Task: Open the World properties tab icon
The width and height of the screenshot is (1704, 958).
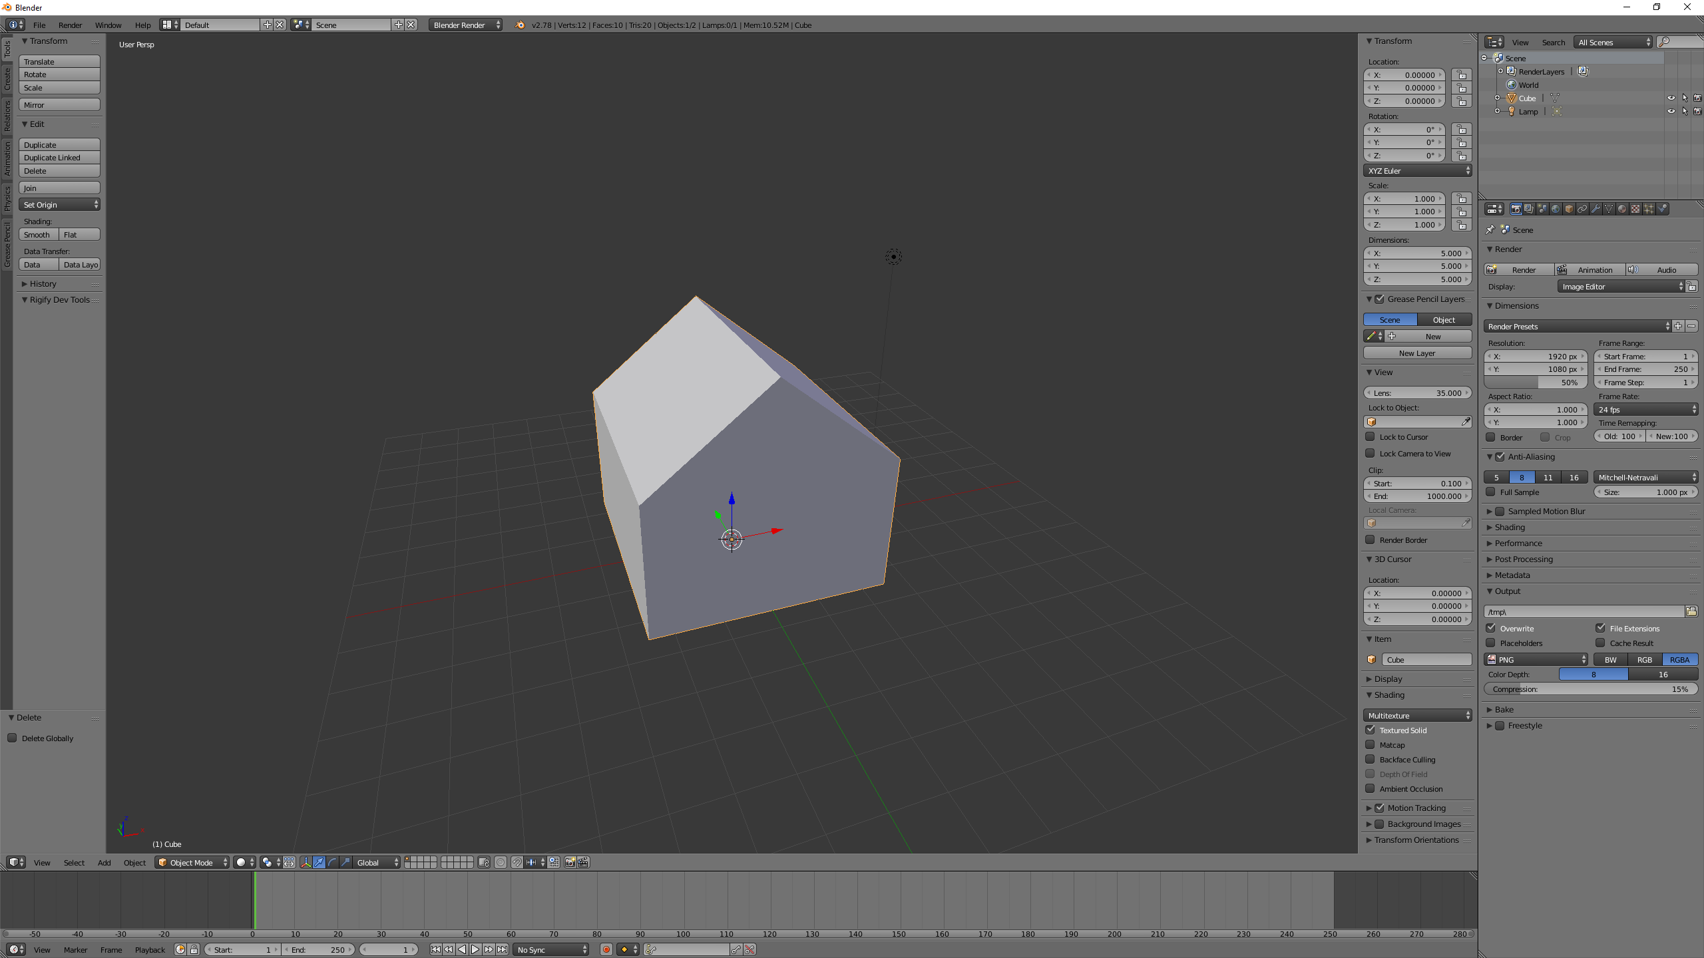Action: tap(1556, 209)
